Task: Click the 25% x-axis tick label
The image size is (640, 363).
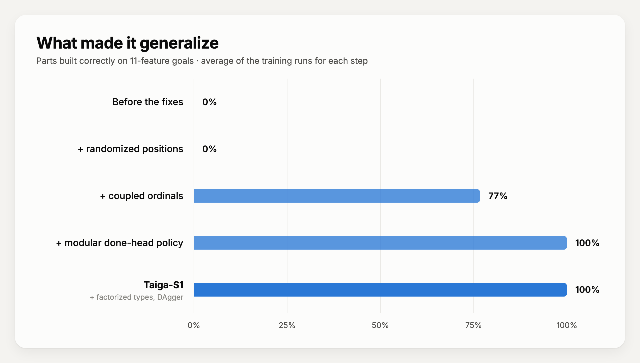Action: (287, 325)
